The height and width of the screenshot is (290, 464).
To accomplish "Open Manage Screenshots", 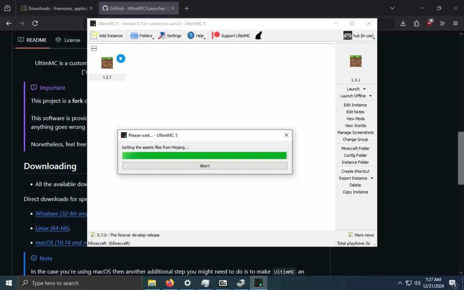I will [355, 132].
